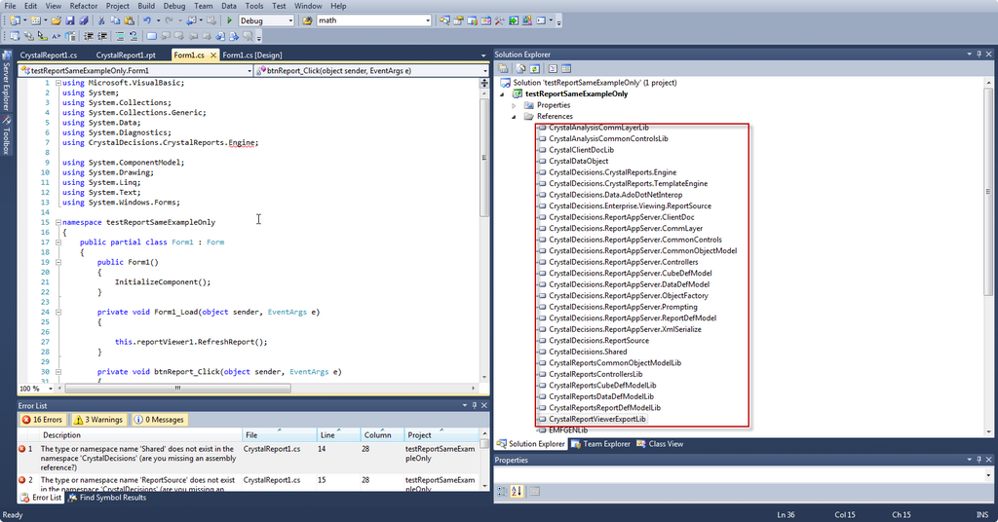Switch to Team Explorer tab

(600, 444)
